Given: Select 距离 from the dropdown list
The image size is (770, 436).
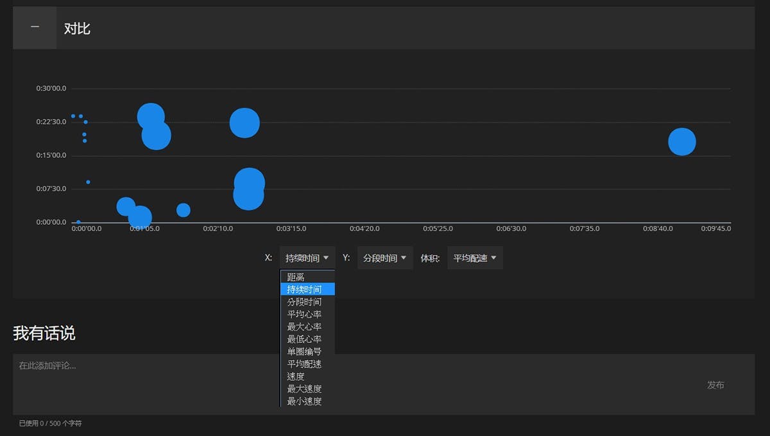Looking at the screenshot, I should (x=296, y=277).
